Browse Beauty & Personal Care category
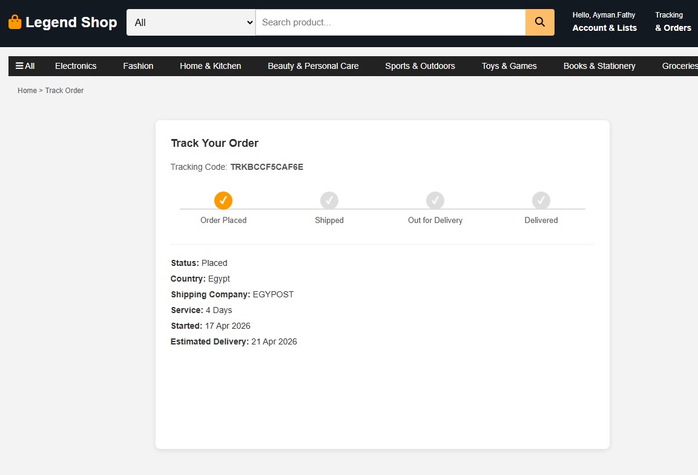The image size is (698, 475). [313, 66]
